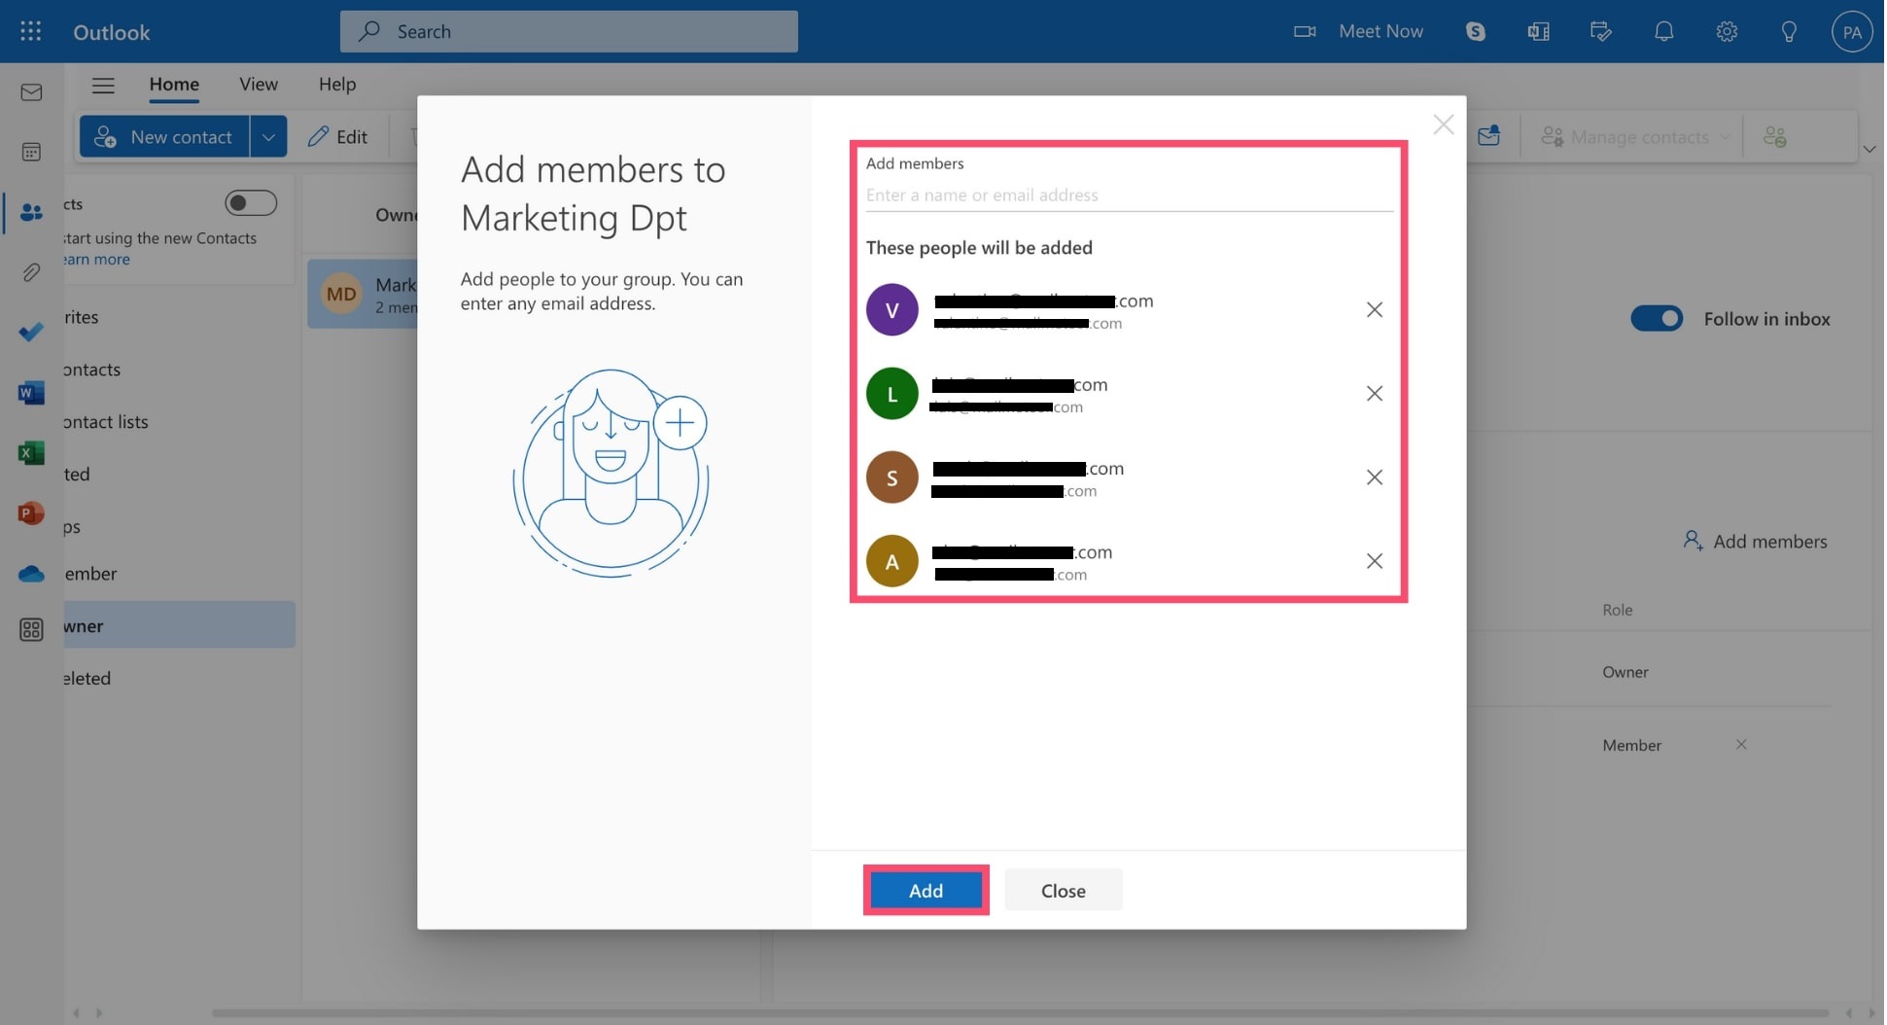Click the Role column header

click(x=1620, y=611)
